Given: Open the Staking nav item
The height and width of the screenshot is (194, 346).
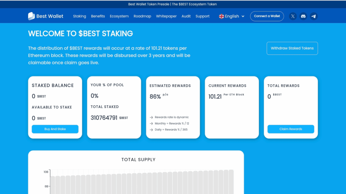Looking at the screenshot, I should pos(79,16).
